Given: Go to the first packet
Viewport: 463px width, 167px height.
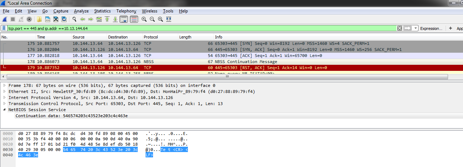Looking at the screenshot, I should [x=107, y=19].
